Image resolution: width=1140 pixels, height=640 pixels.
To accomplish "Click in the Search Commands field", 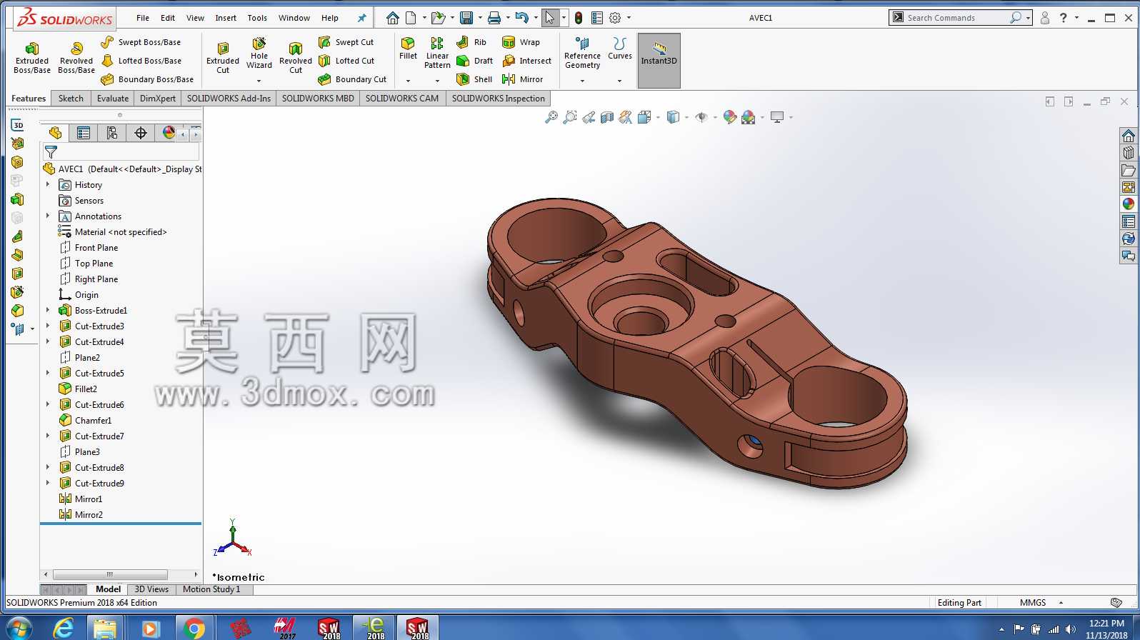I will pyautogui.click(x=957, y=18).
